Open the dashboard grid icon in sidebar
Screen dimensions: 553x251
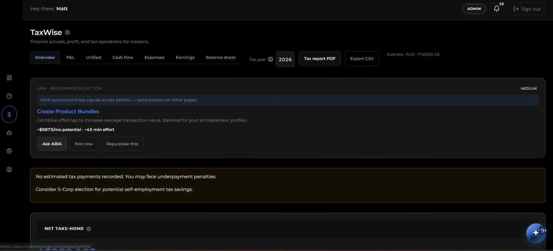pos(9,78)
